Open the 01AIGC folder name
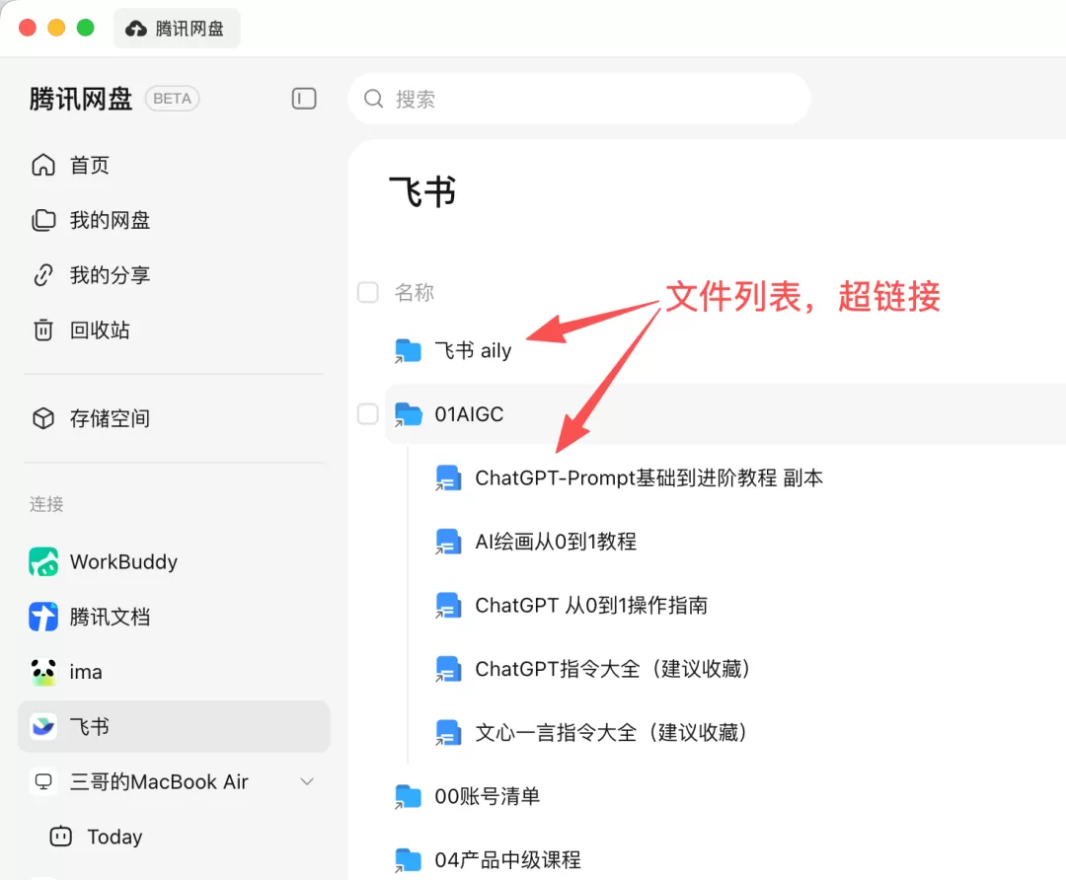Screen dimensions: 1066x880 [x=469, y=413]
